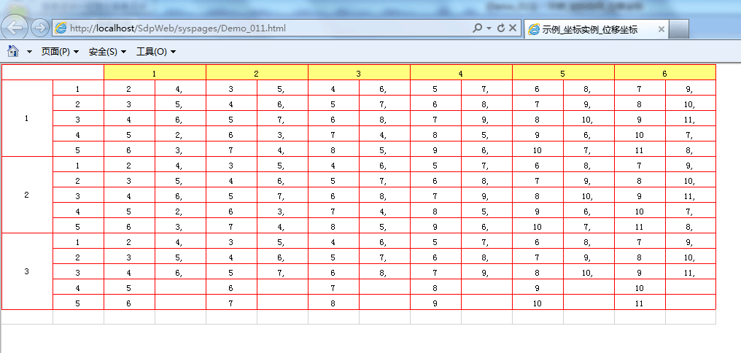The width and height of the screenshot is (741, 353).
Task: Click yellow column header 4
Action: (x=461, y=73)
